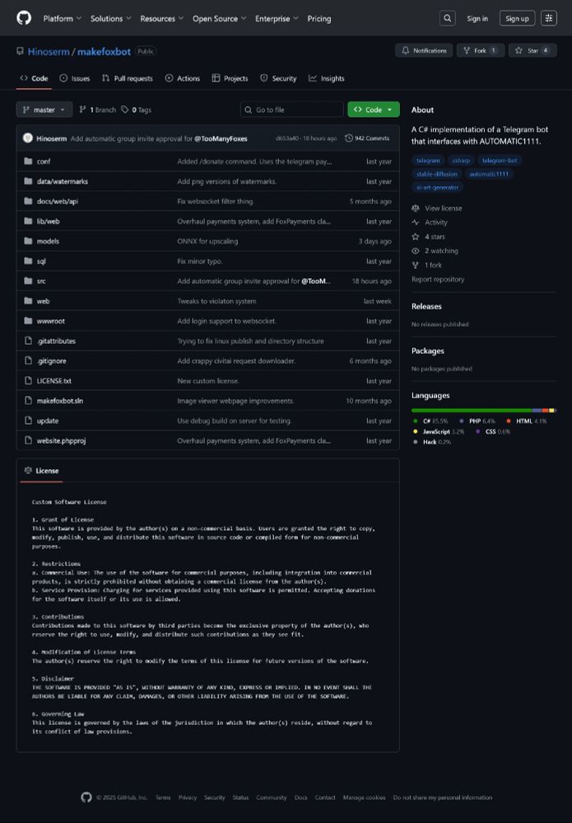Open the docs/web/api folder
Screen dimensions: 572x823
tap(58, 201)
